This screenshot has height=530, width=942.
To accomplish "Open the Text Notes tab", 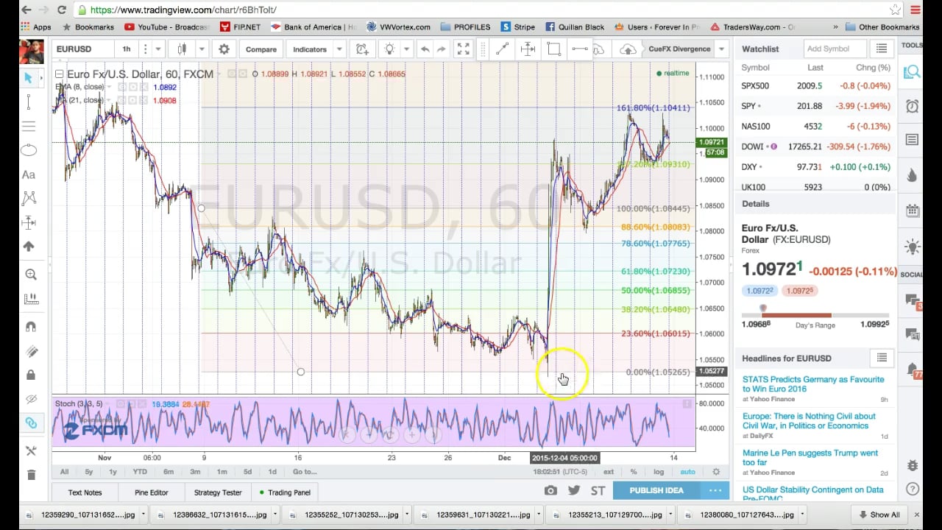I will (x=85, y=492).
